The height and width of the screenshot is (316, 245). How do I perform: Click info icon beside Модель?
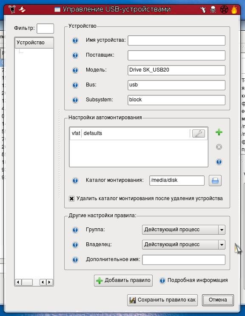[x=75, y=70]
